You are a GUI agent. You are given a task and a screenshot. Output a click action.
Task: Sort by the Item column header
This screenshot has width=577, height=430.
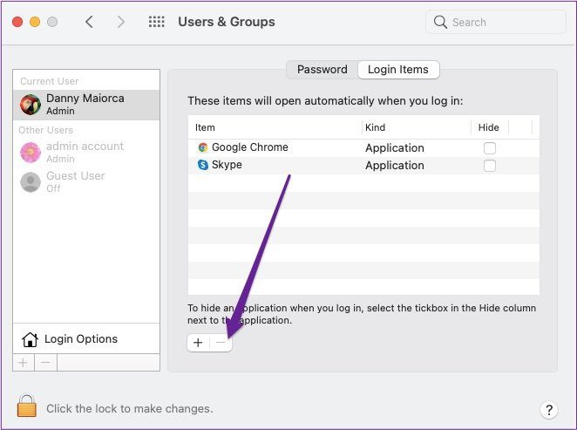tap(275, 127)
